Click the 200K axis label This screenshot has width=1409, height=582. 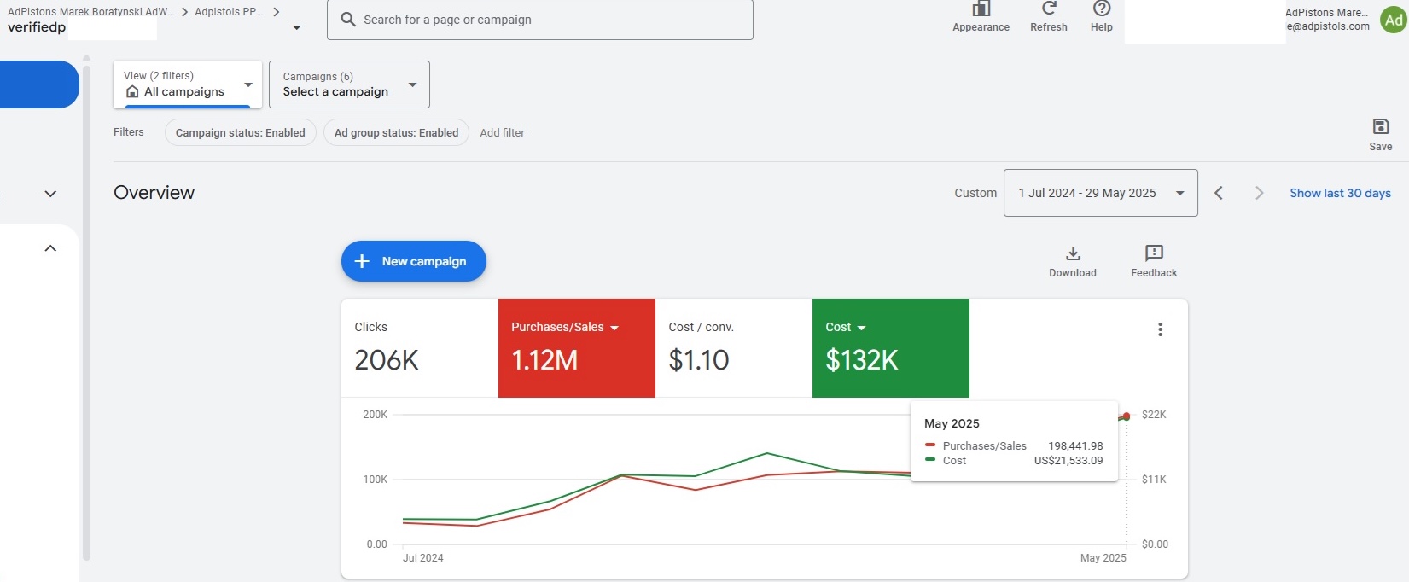tap(376, 415)
